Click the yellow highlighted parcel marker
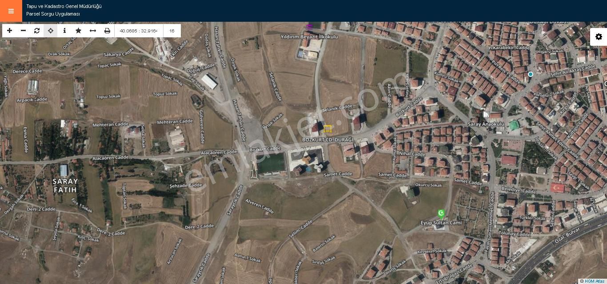The image size is (607, 284). [327, 128]
